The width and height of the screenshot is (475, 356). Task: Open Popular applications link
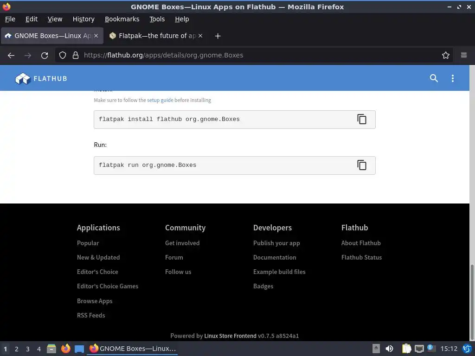88,243
